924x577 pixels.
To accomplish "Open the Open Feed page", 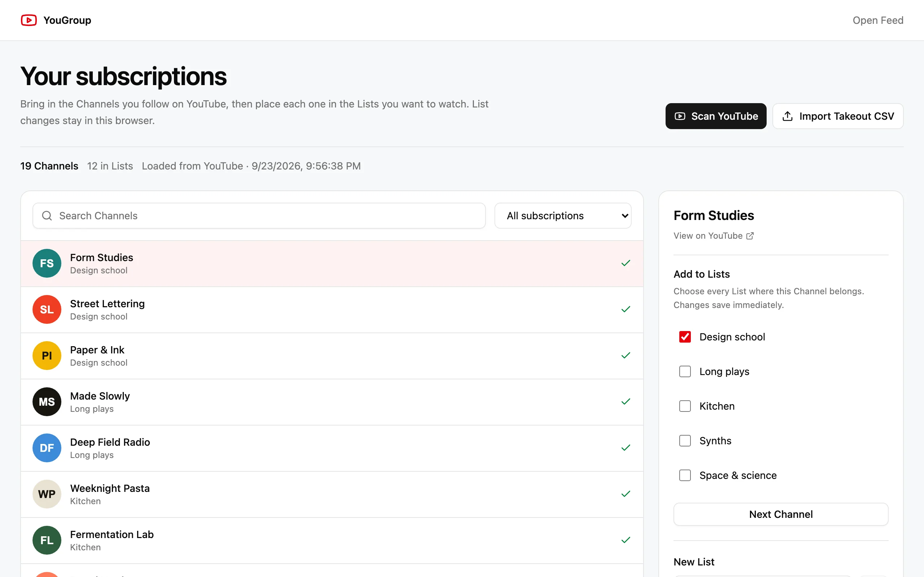I will point(878,20).
